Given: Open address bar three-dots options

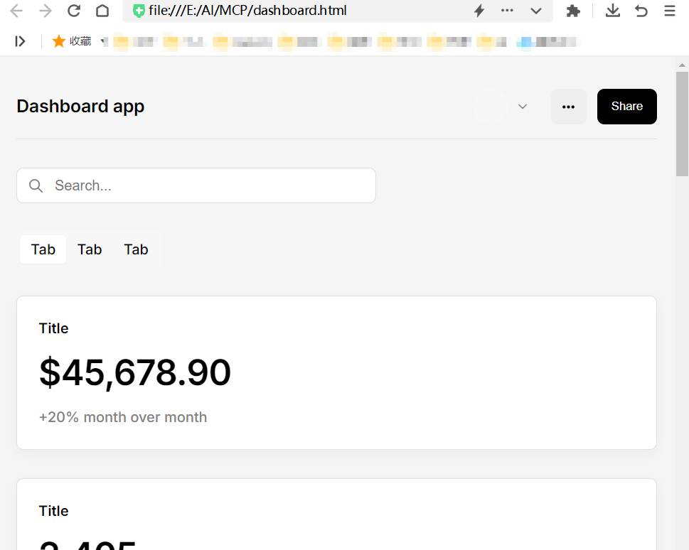Looking at the screenshot, I should click(507, 11).
